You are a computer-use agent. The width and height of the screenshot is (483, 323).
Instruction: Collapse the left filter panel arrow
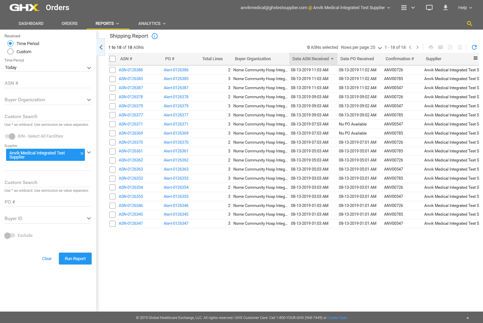[101, 47]
